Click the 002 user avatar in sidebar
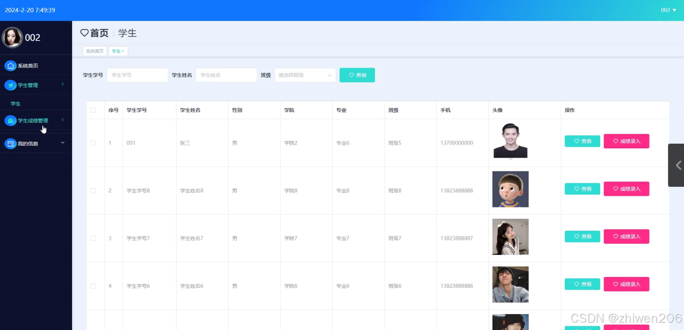This screenshot has height=330, width=684. coord(12,38)
